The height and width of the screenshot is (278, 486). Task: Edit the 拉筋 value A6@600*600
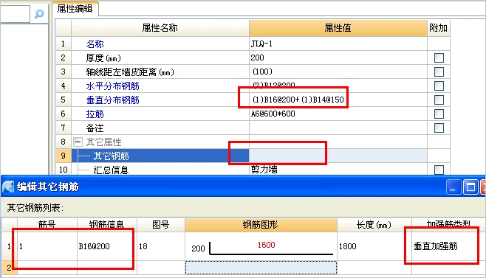tap(338, 114)
